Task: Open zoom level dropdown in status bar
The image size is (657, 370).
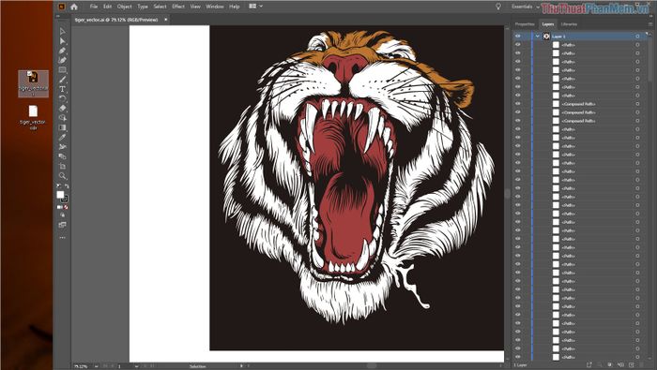Action: (97, 366)
